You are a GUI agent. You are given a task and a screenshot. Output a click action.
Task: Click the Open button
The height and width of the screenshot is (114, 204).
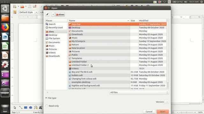163,111
